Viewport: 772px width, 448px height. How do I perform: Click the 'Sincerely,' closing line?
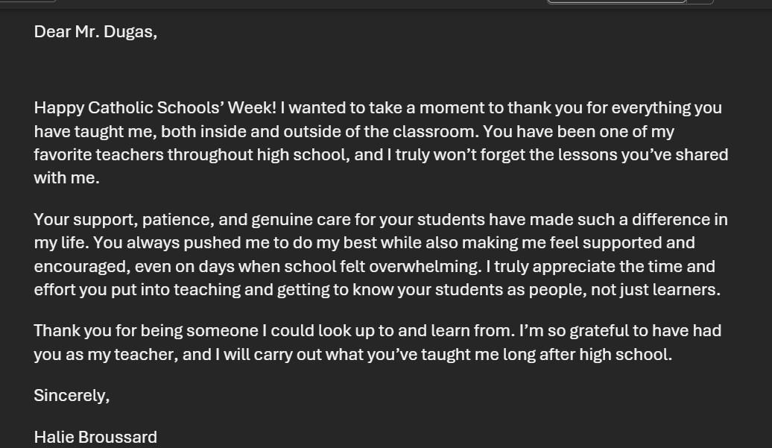point(72,396)
